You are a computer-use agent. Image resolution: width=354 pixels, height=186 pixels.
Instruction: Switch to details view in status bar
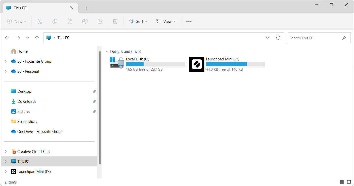pos(342,182)
